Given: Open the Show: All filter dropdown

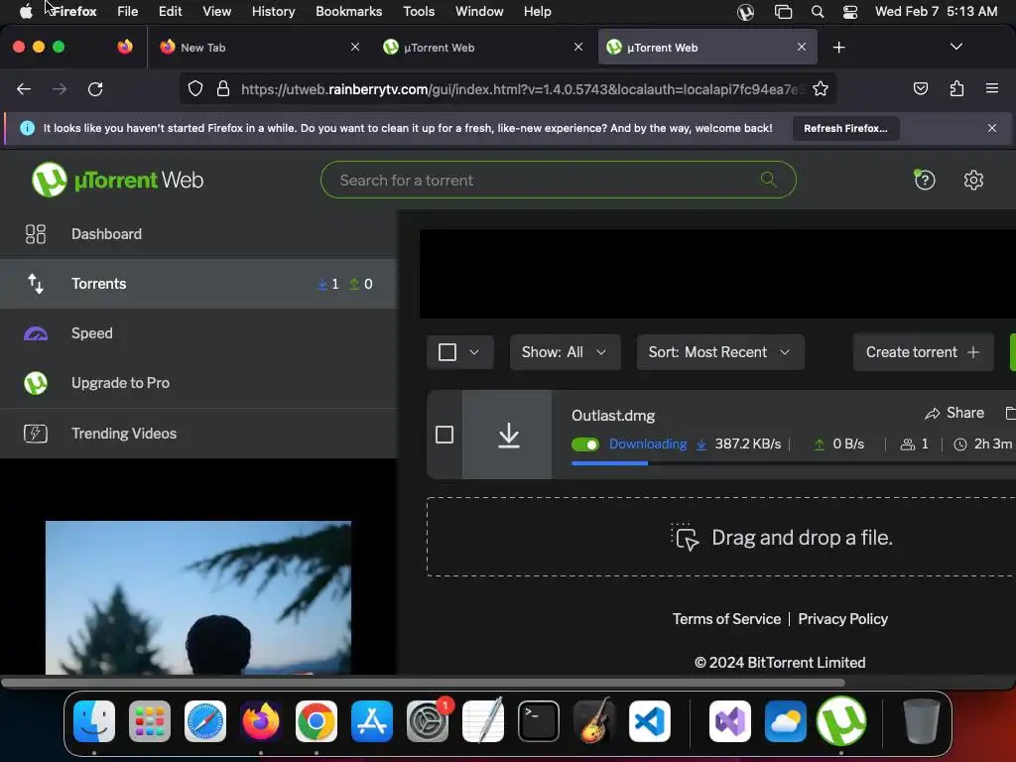Looking at the screenshot, I should coord(565,352).
